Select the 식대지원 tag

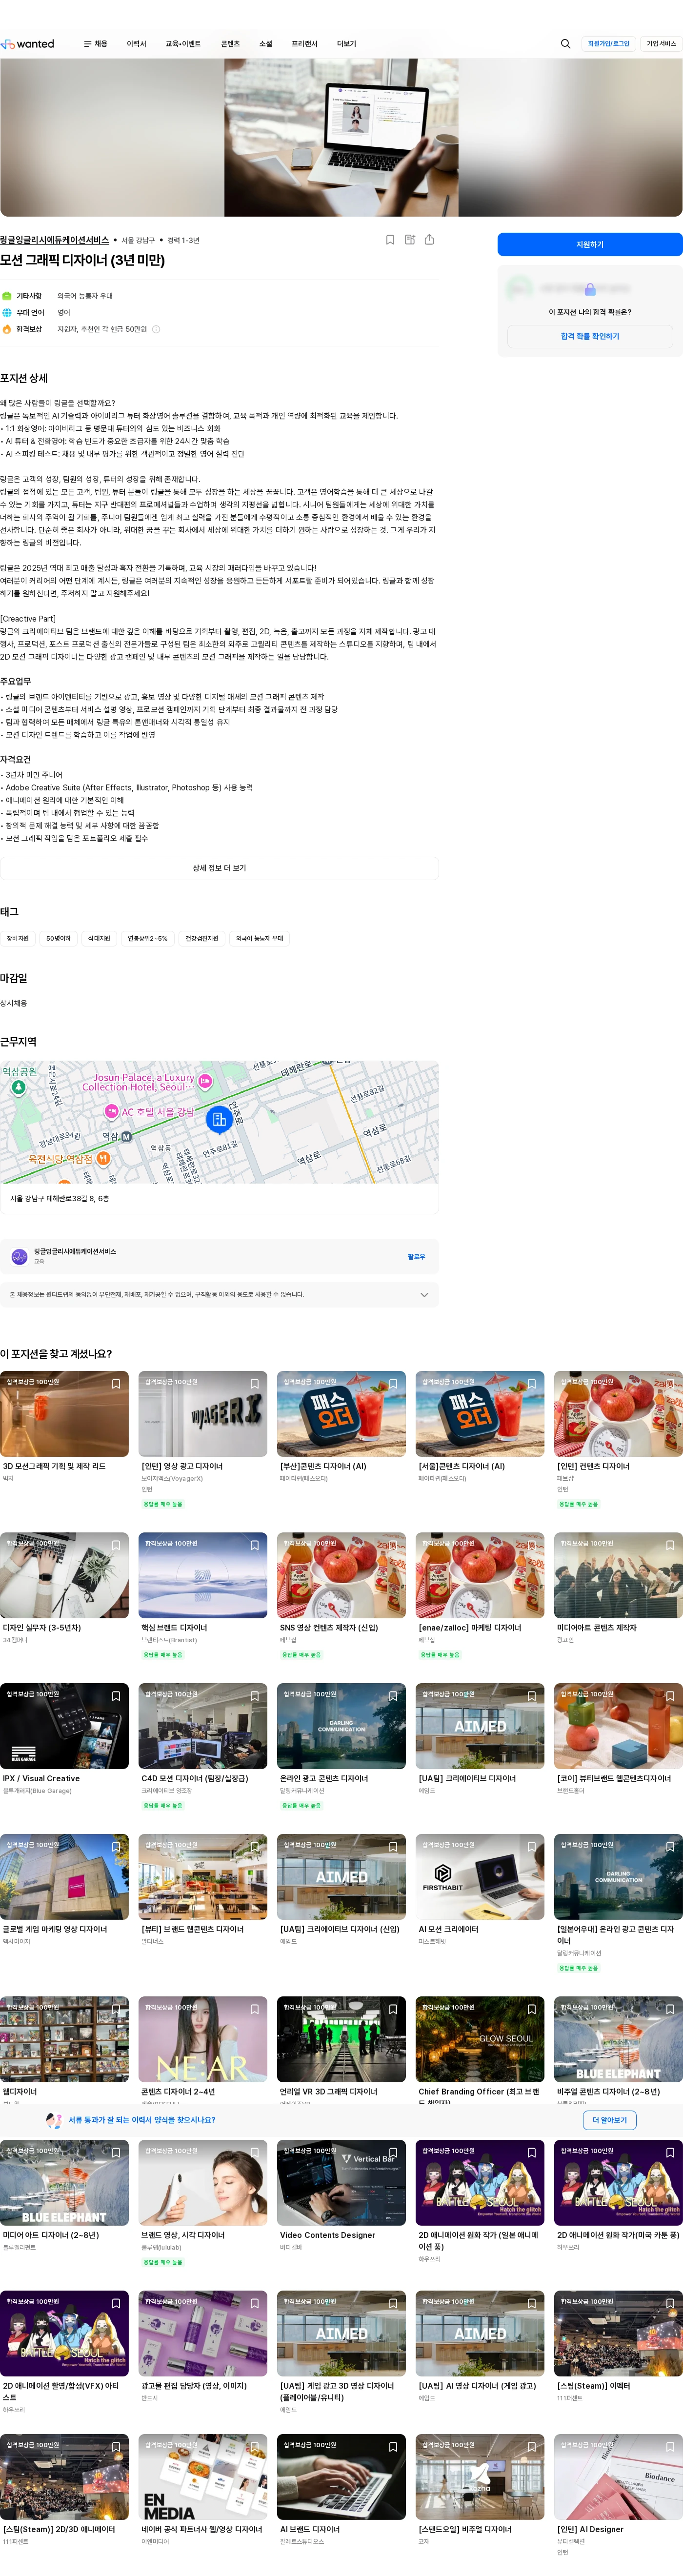(99, 938)
